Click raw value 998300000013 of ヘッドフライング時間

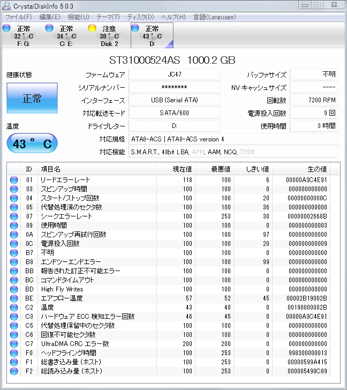[308, 353]
